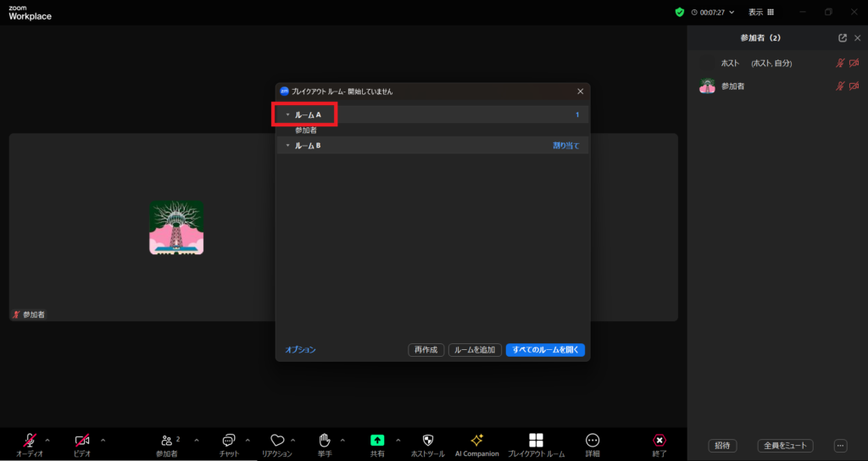Unmute the microphone (オーディオ) button
Screen dimensions: 868x461
tap(30, 440)
